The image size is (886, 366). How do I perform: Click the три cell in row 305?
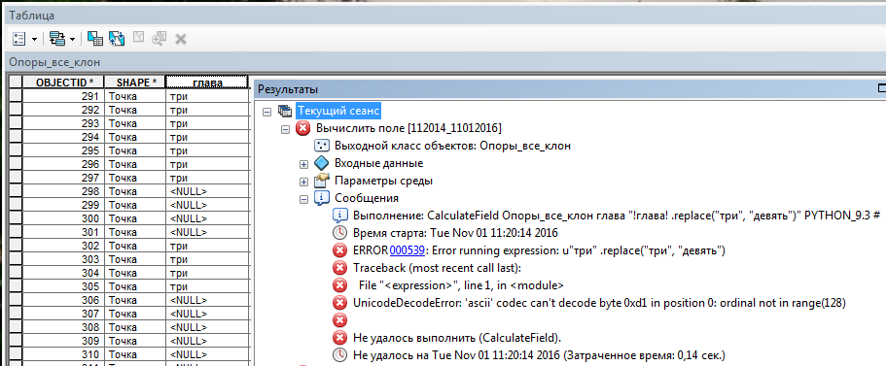(207, 286)
